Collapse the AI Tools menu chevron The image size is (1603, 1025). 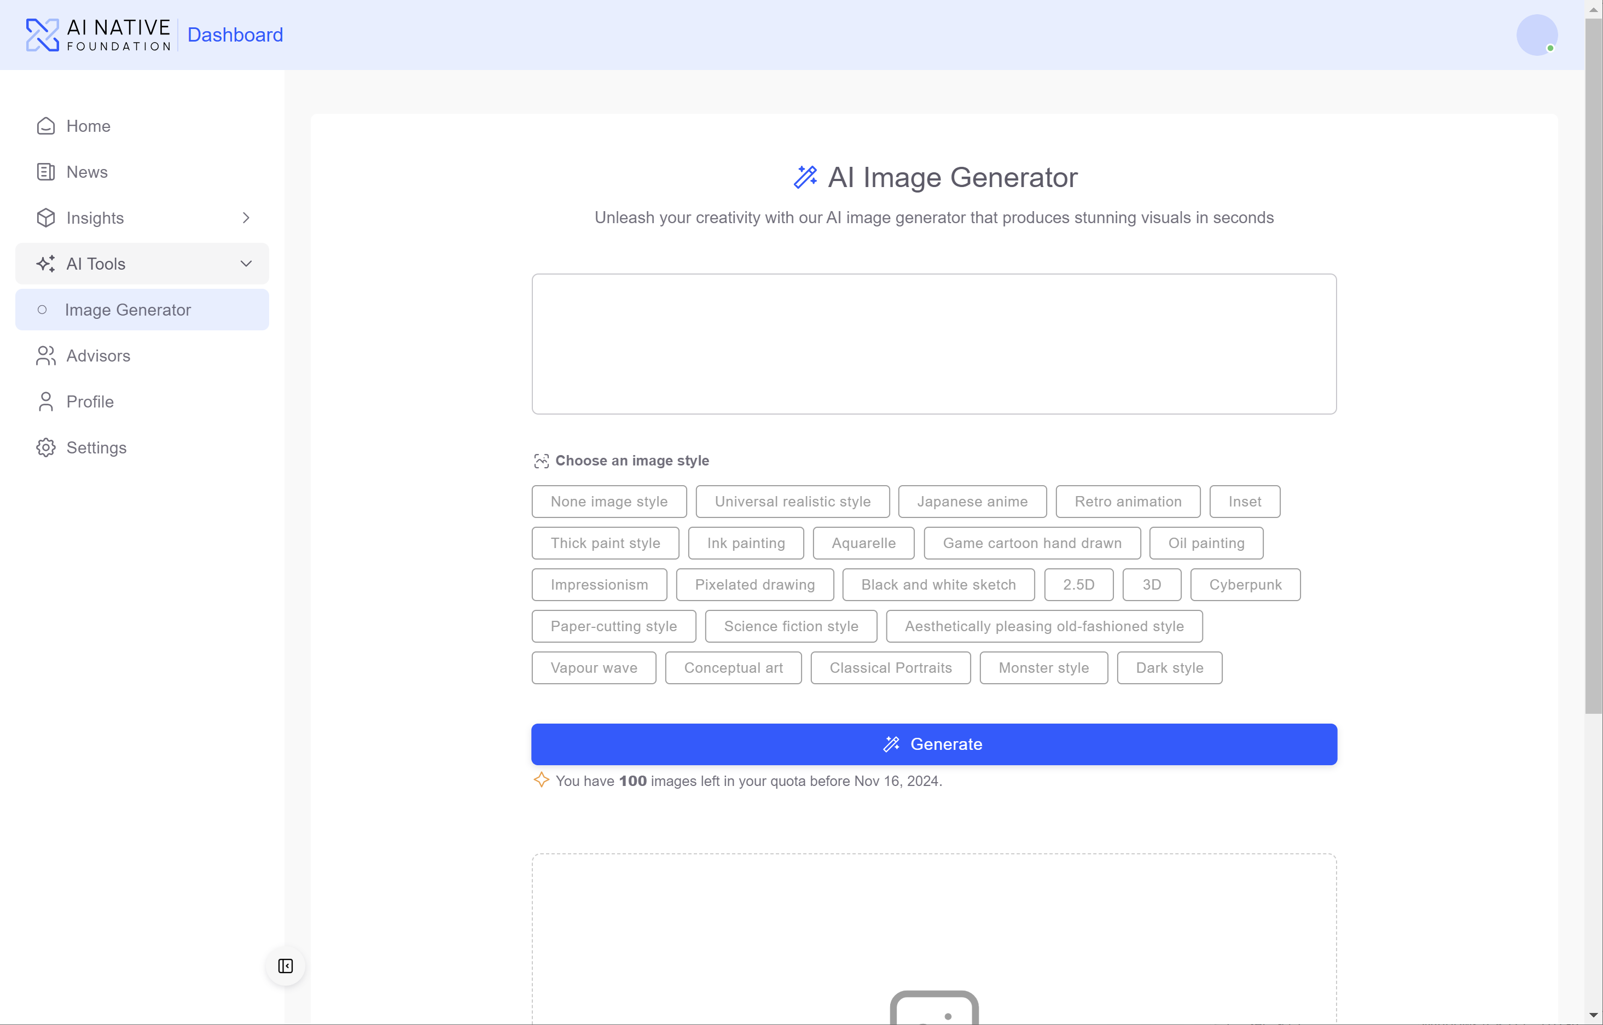click(x=246, y=264)
